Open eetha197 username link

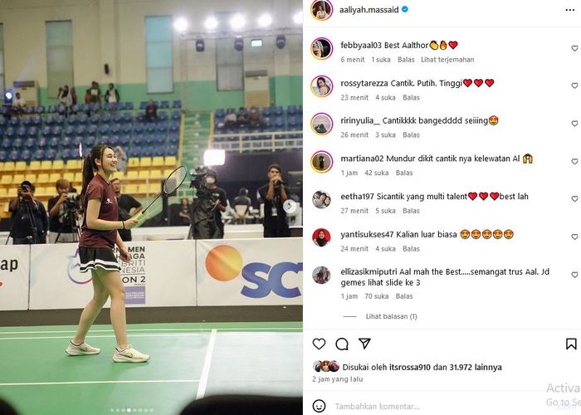(x=357, y=197)
